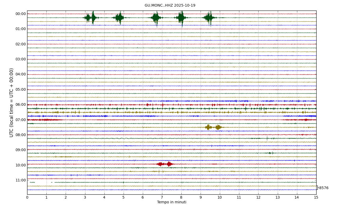
Task: Click the red burst in the 10:00 trace
Action: tap(165, 164)
